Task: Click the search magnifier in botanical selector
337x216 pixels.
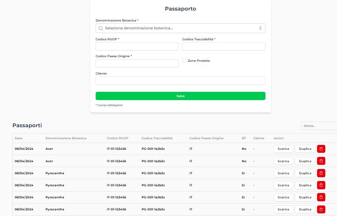Action: 101,28
